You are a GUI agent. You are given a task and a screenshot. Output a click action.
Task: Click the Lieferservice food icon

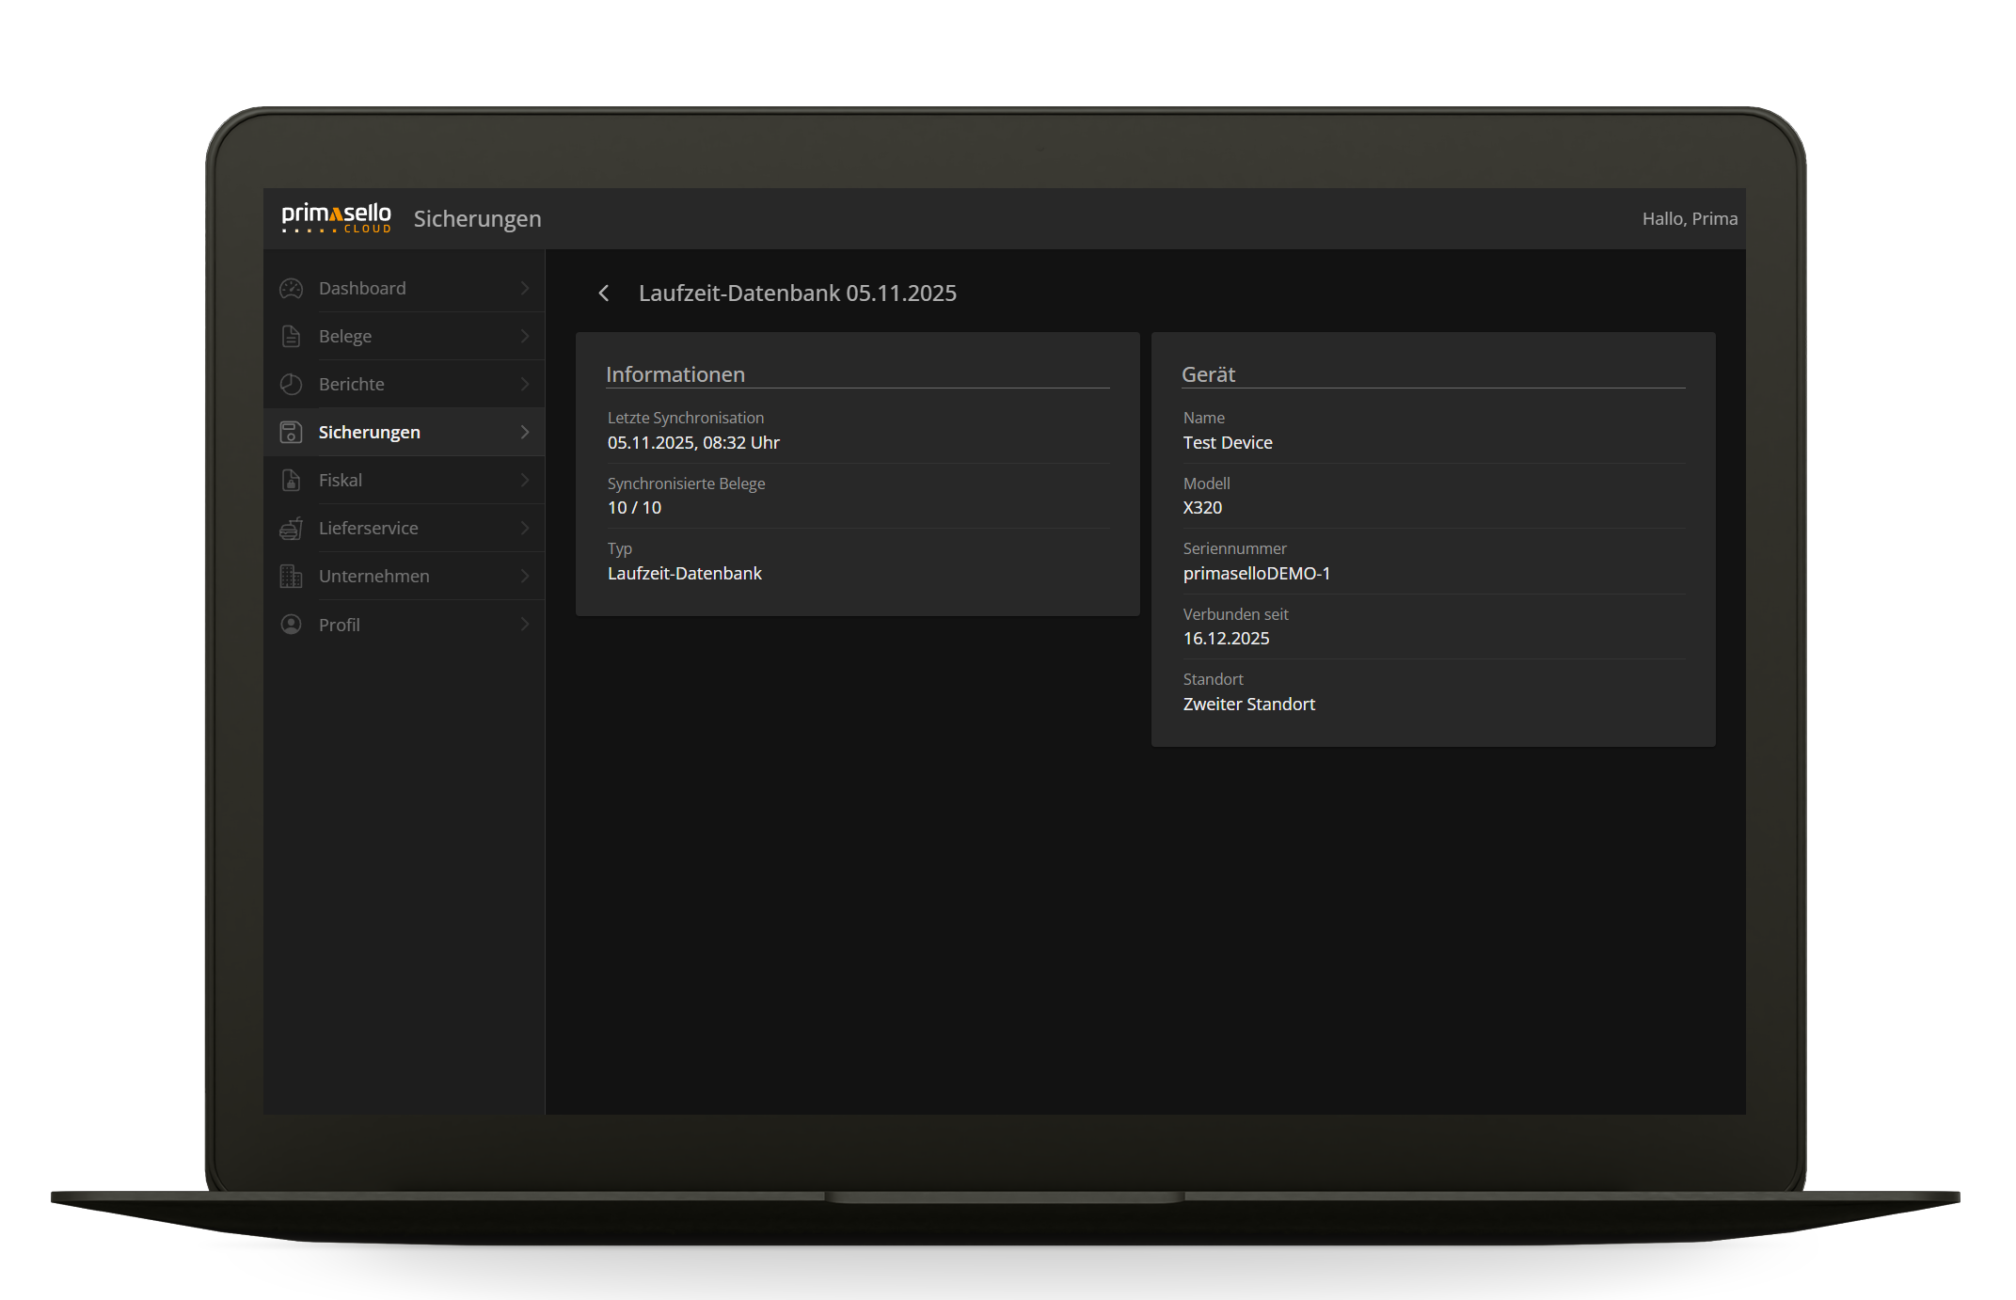tap(292, 529)
